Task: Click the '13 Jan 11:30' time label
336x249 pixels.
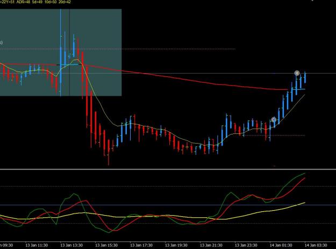Action: coord(37,245)
